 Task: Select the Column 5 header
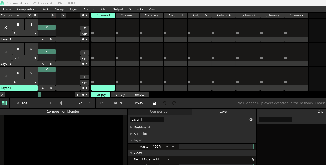click(200, 15)
